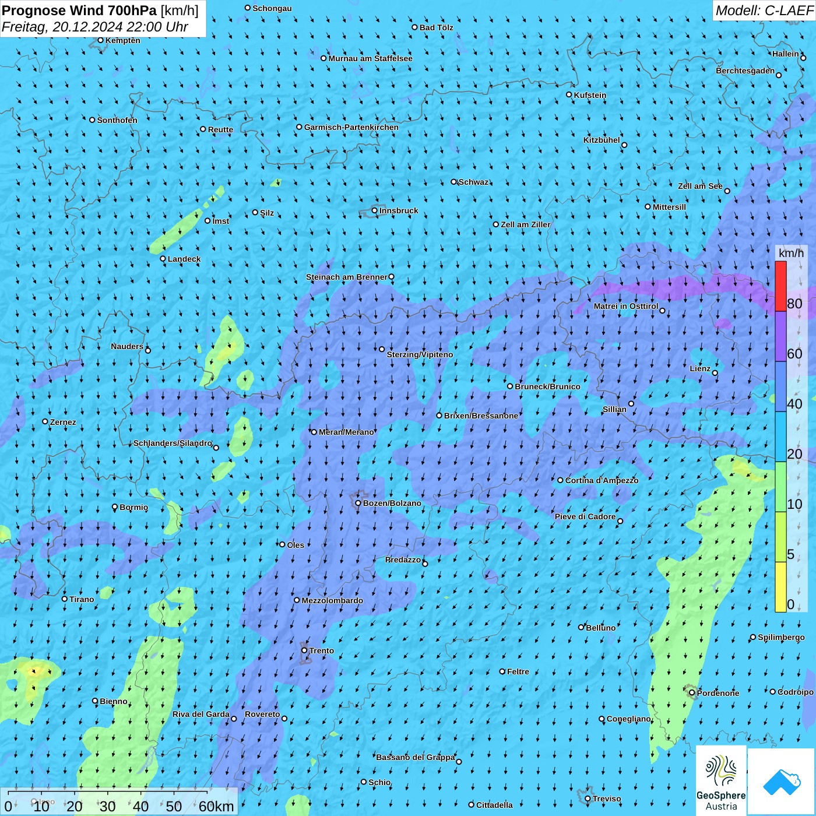Choose the yellow 0–5 km/h legend segment
Image resolution: width=816 pixels, height=816 pixels.
click(x=780, y=587)
